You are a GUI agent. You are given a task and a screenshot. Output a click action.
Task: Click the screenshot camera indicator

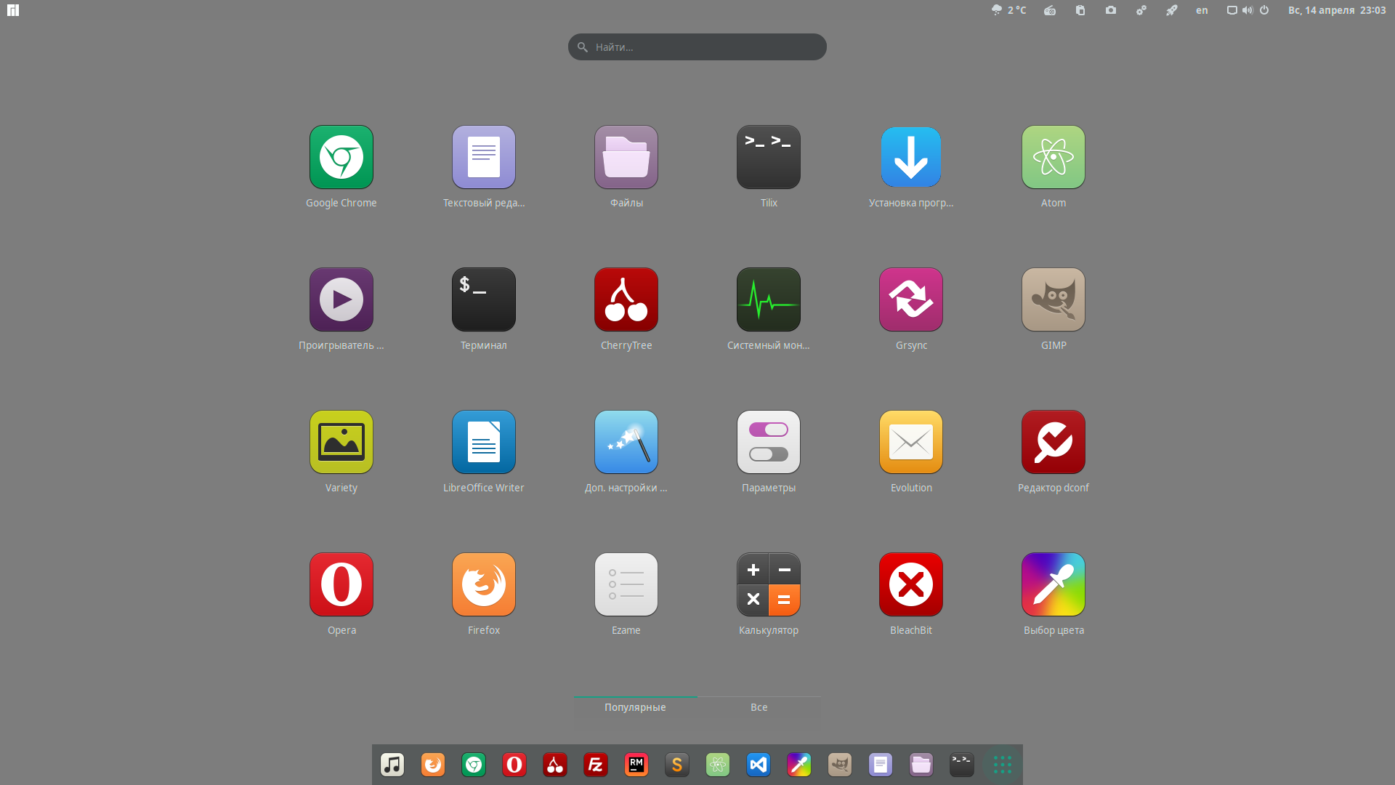click(1111, 10)
